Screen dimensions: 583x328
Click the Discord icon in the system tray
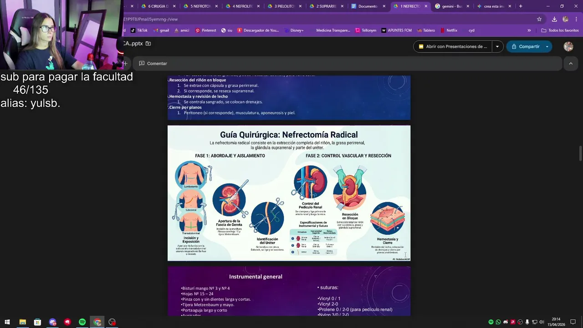click(506, 322)
